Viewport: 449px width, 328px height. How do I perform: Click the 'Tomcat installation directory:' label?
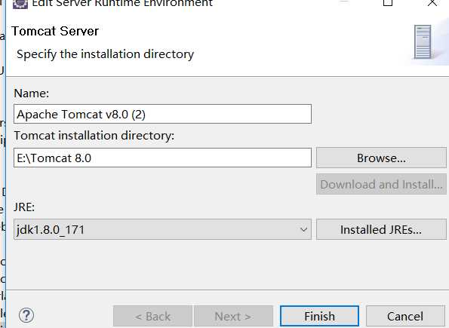(x=94, y=136)
